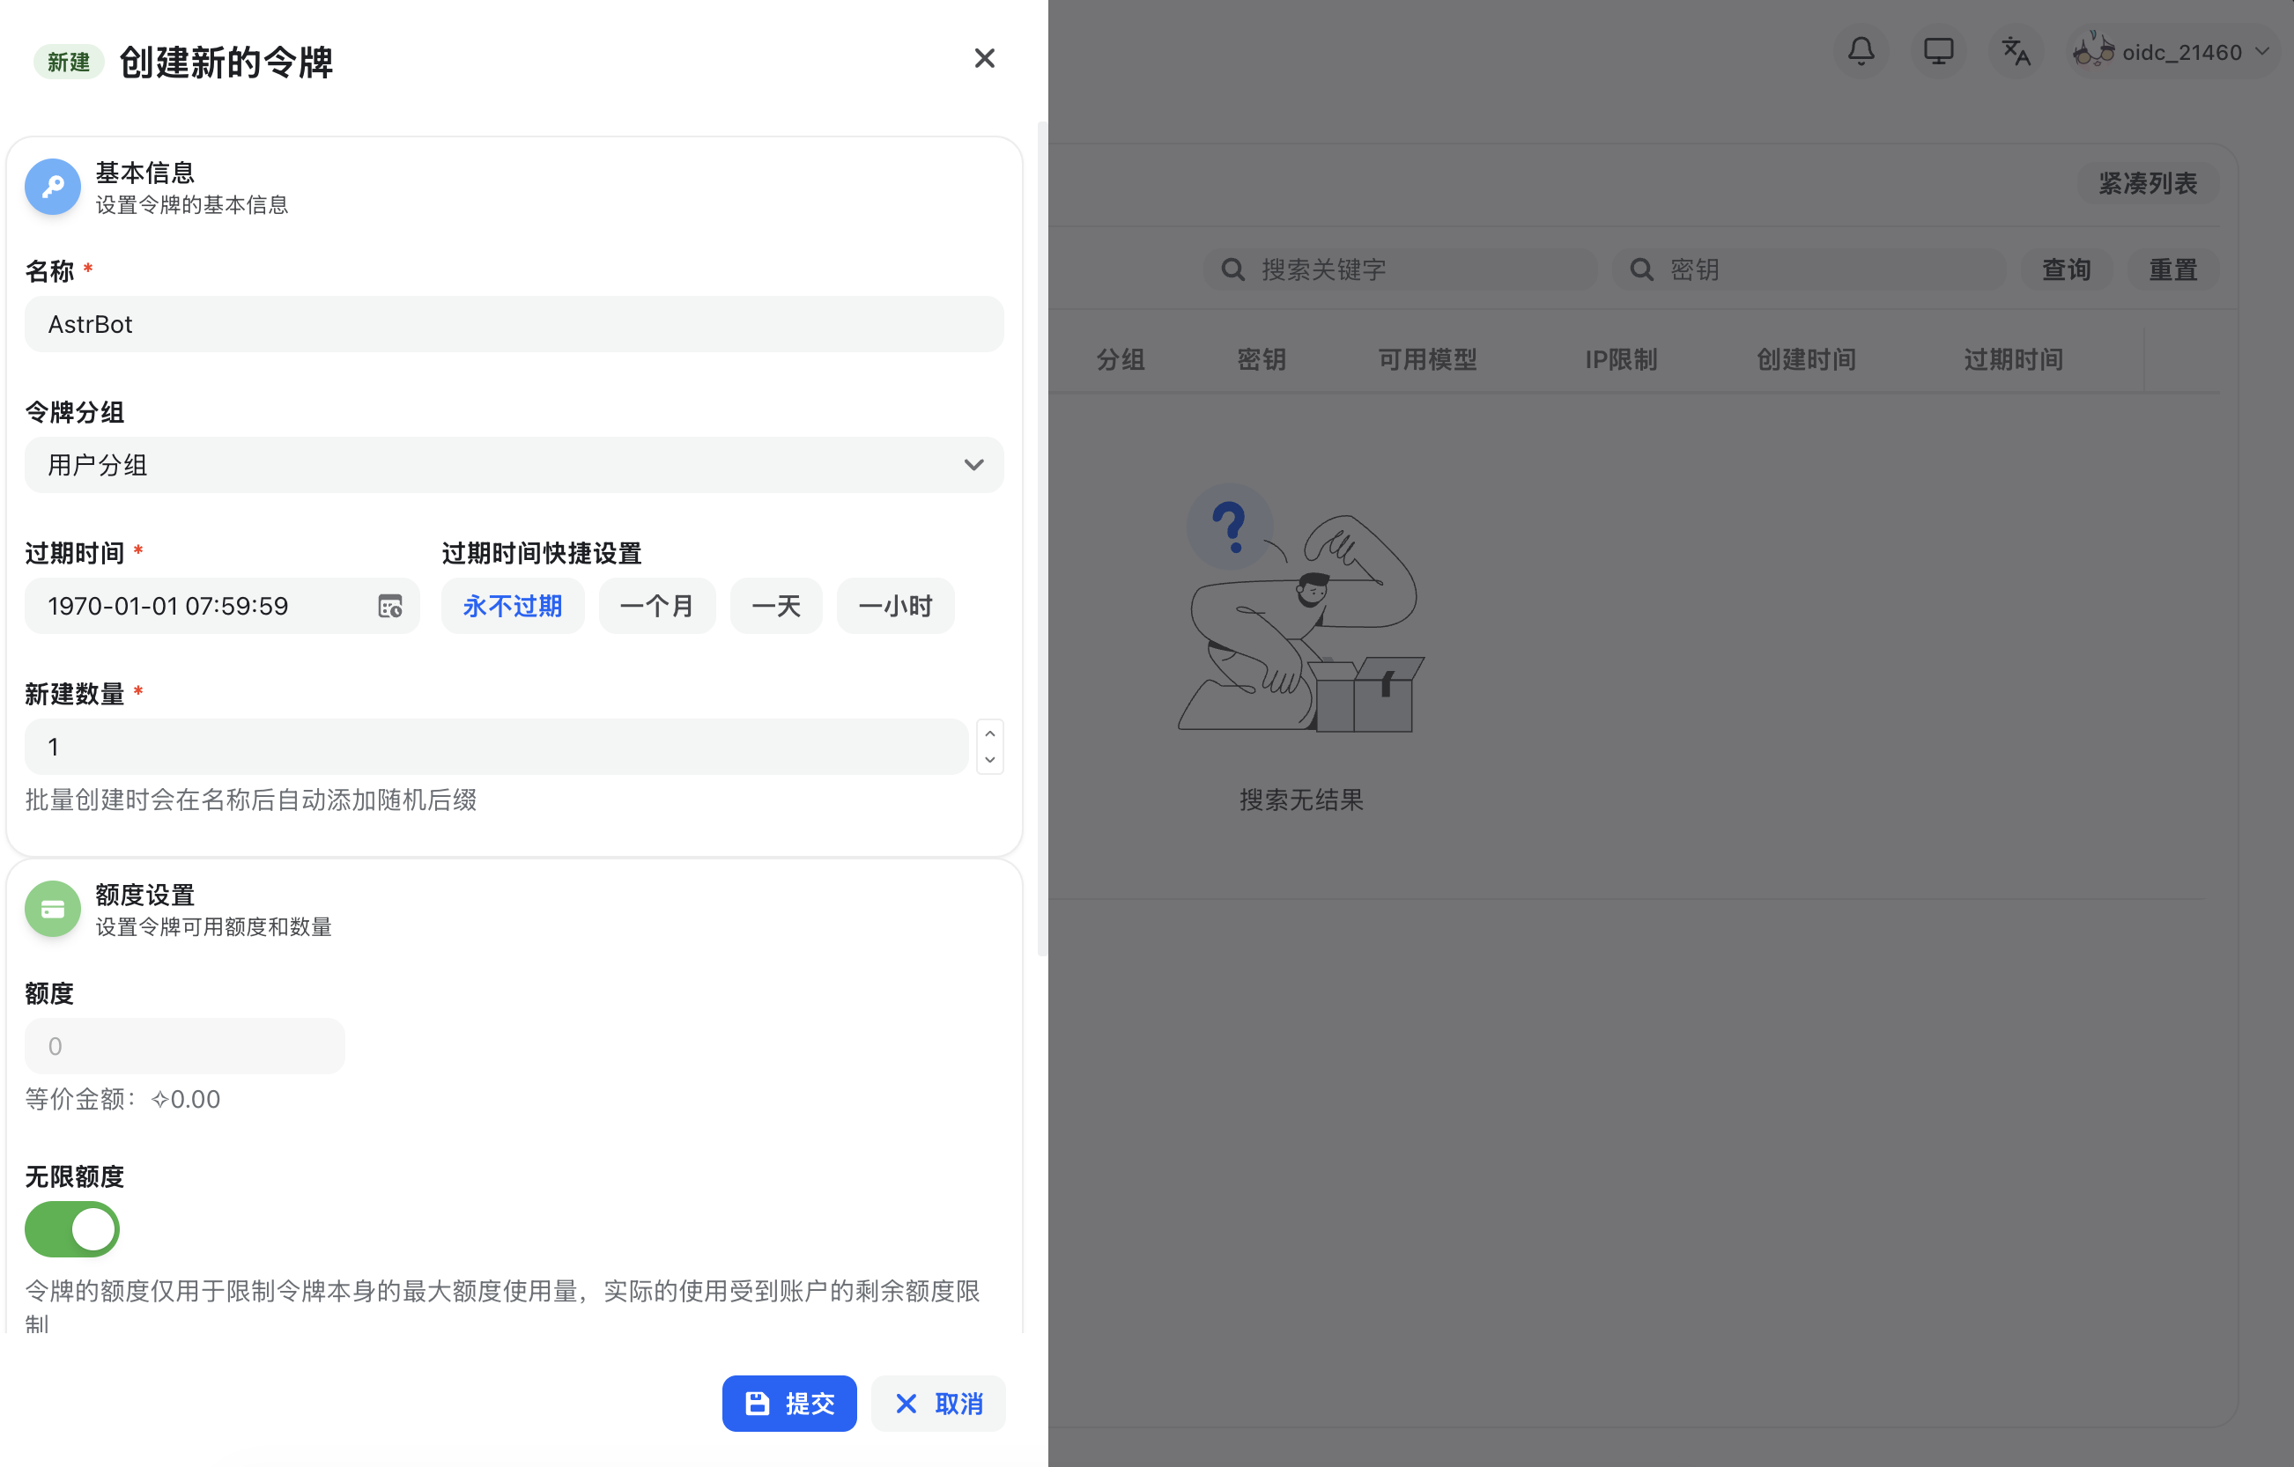The width and height of the screenshot is (2294, 1467).
Task: Click the save icon inside 提交 button
Action: (x=755, y=1404)
